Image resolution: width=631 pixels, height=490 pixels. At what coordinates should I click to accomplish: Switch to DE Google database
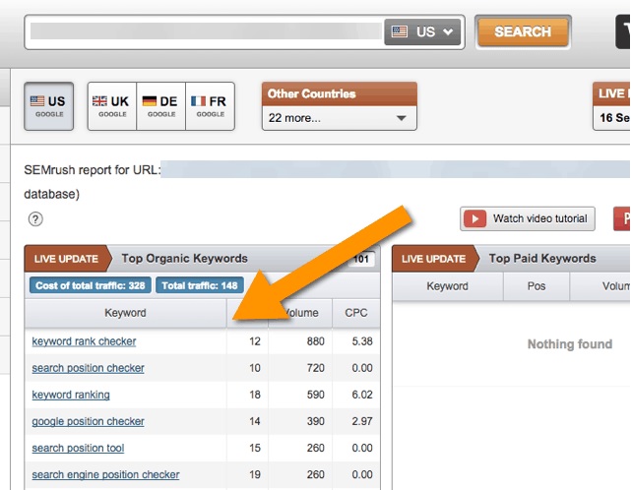160,106
